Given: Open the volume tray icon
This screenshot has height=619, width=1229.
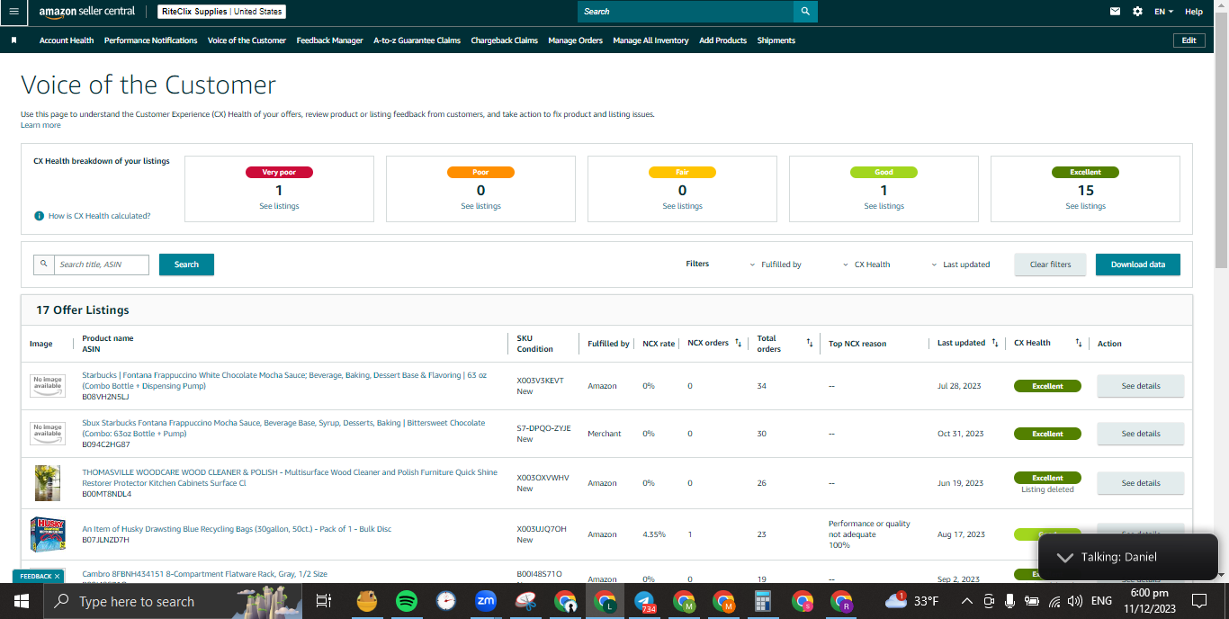Looking at the screenshot, I should tap(1073, 601).
